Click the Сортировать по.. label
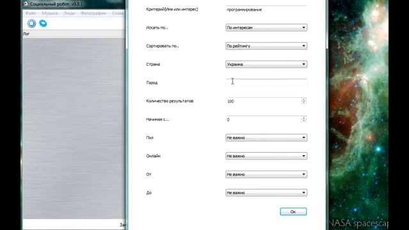This screenshot has width=409, height=230. (x=162, y=46)
